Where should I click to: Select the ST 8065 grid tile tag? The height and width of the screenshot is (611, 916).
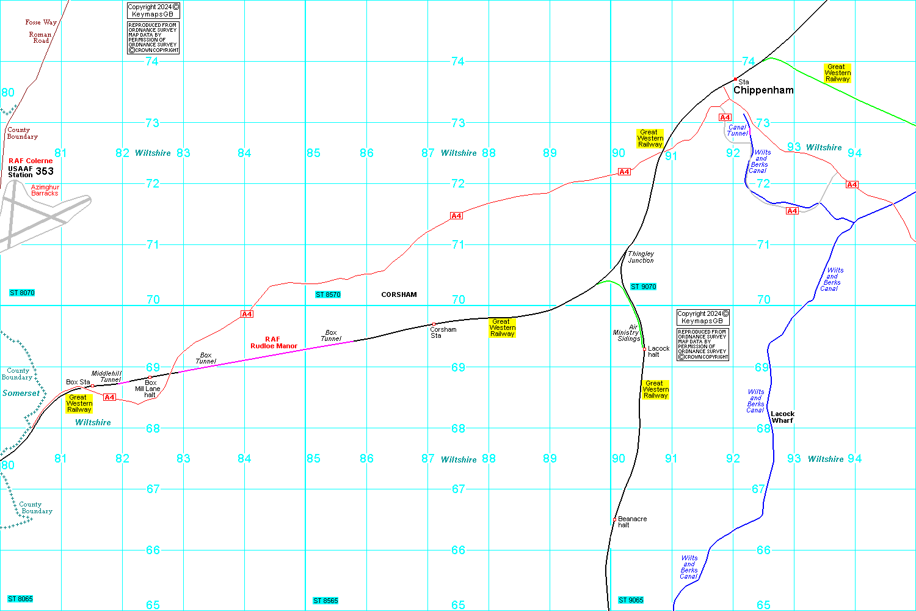20,599
